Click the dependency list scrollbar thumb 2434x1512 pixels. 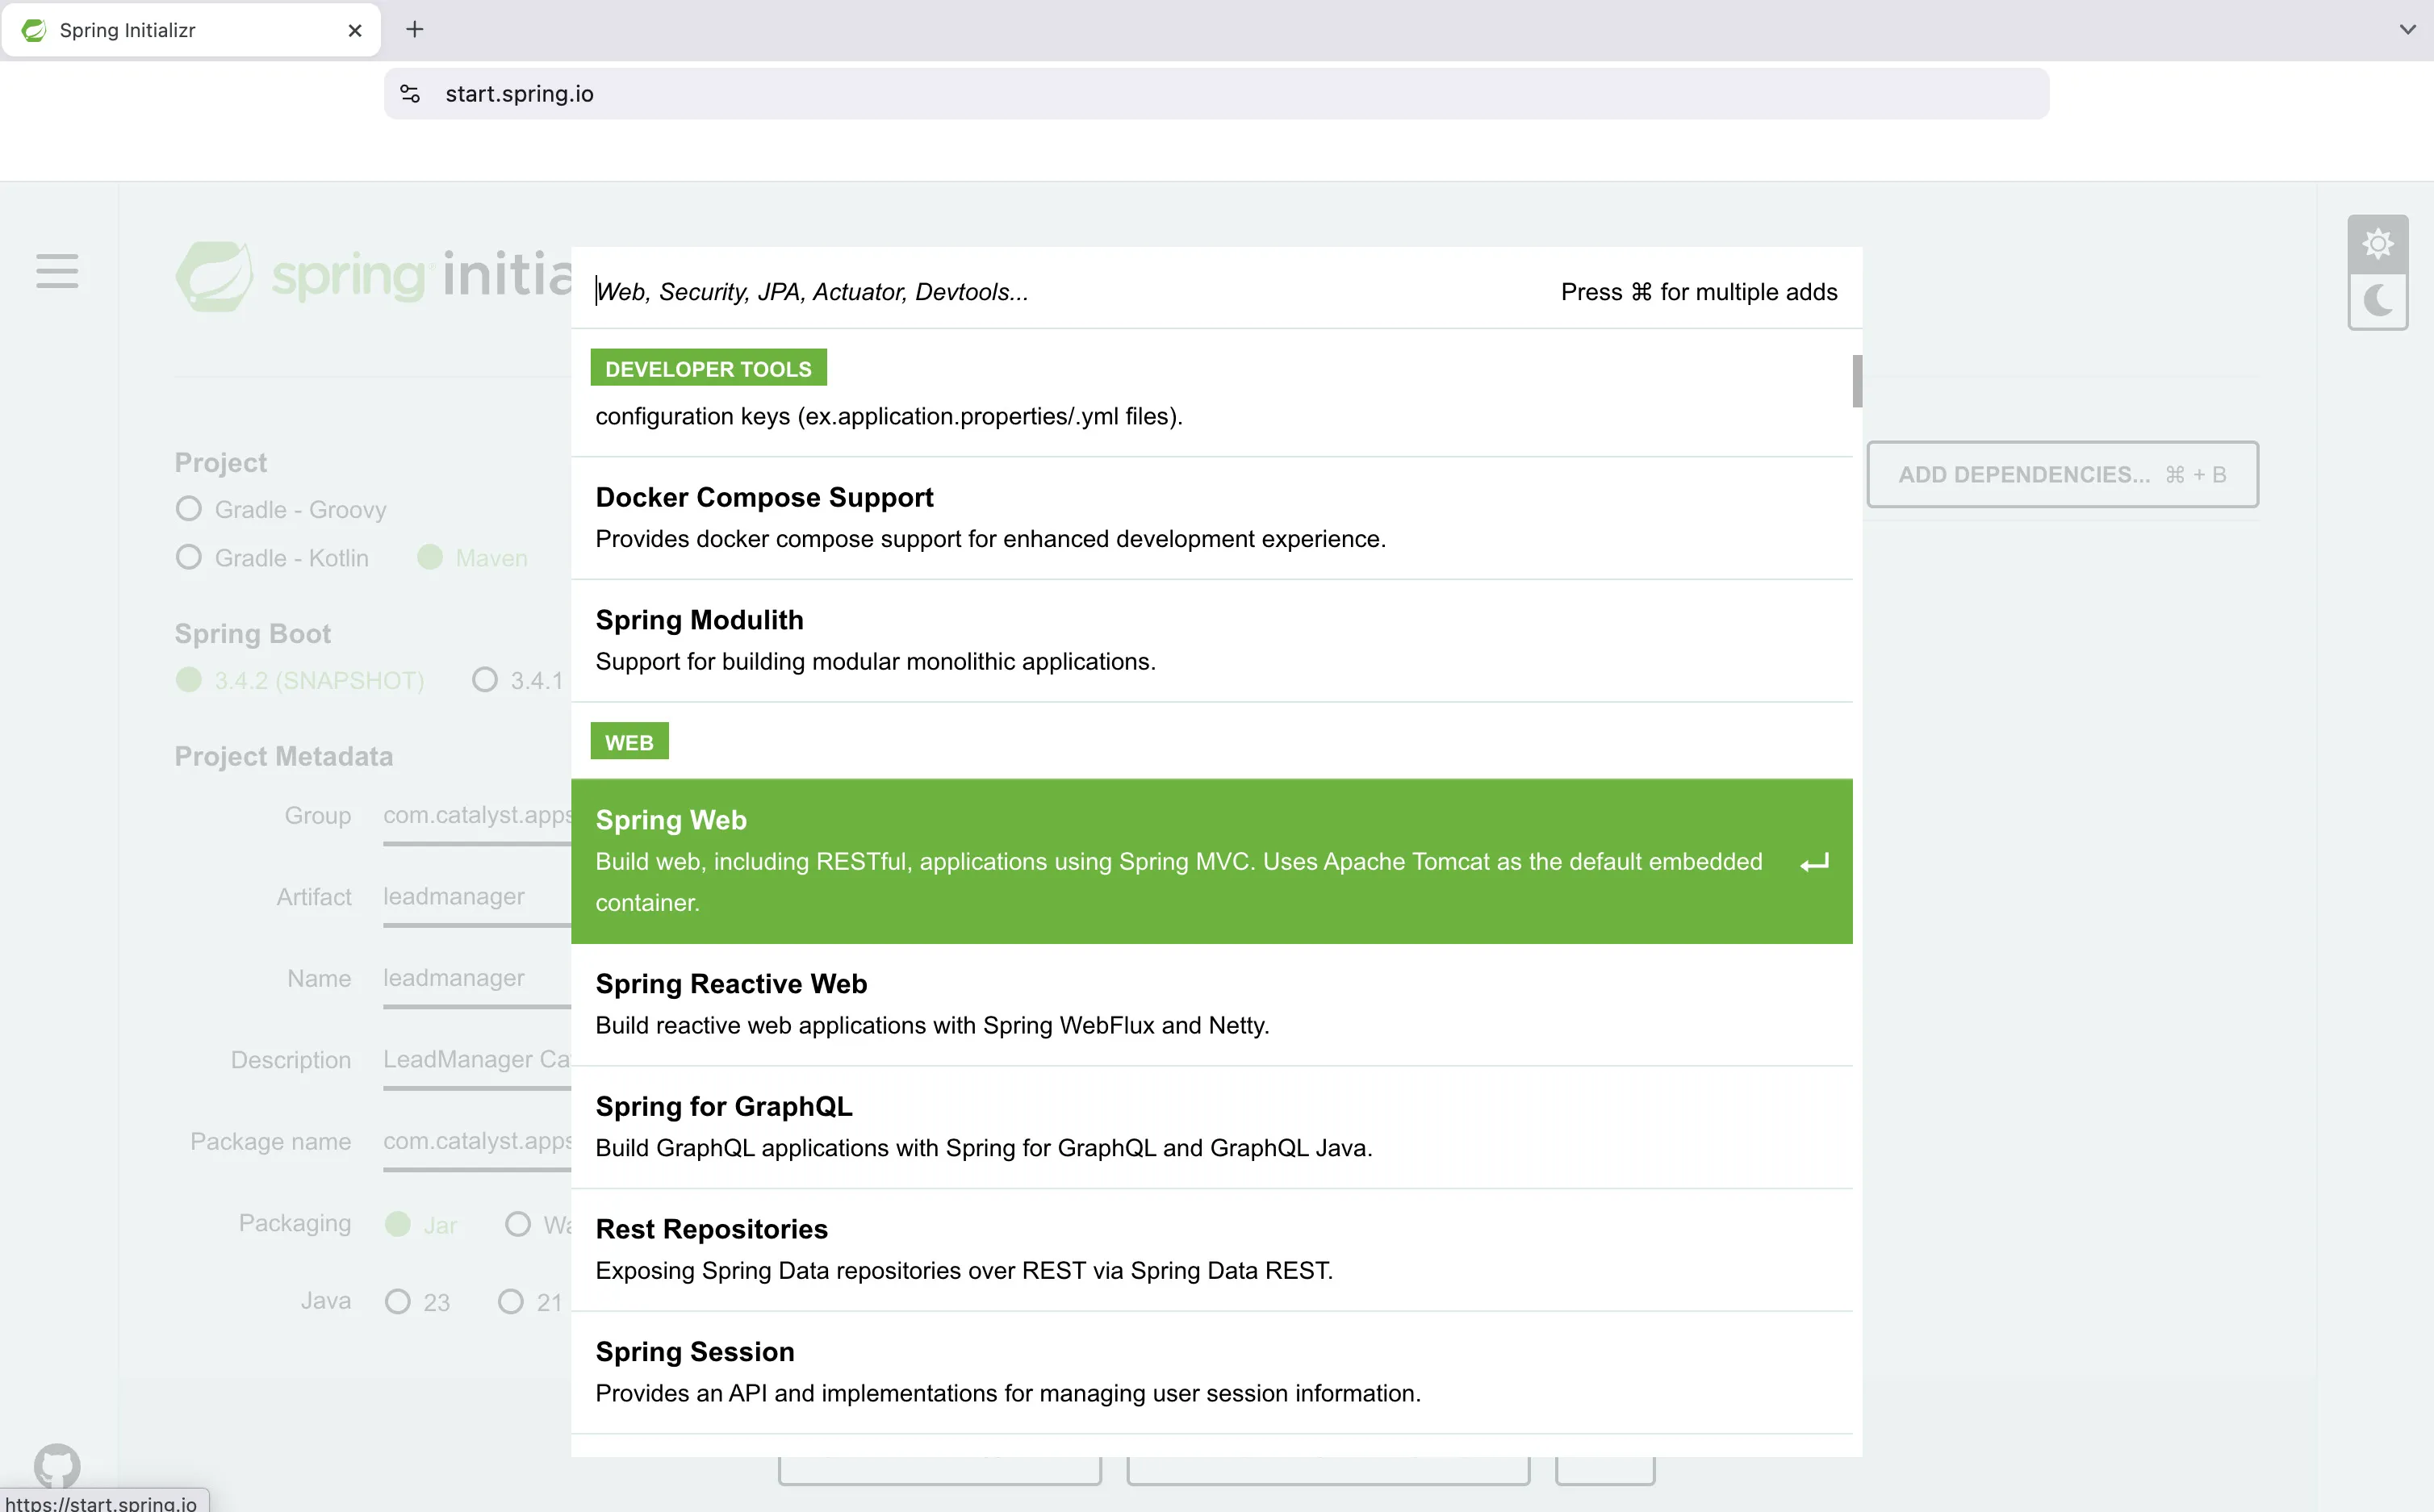coord(1857,381)
